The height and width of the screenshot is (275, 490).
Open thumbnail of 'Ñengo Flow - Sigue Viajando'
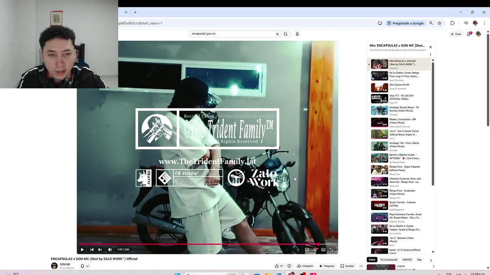click(379, 170)
